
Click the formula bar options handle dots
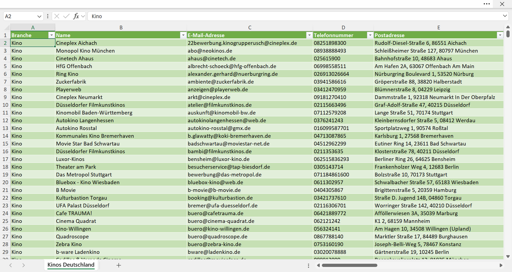pyautogui.click(x=47, y=16)
